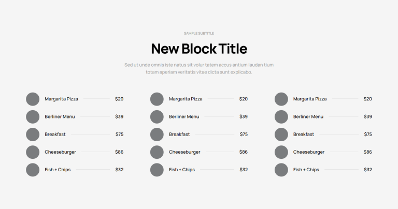Click the Berliner Menu round thumbnail in the first column

[33, 116]
